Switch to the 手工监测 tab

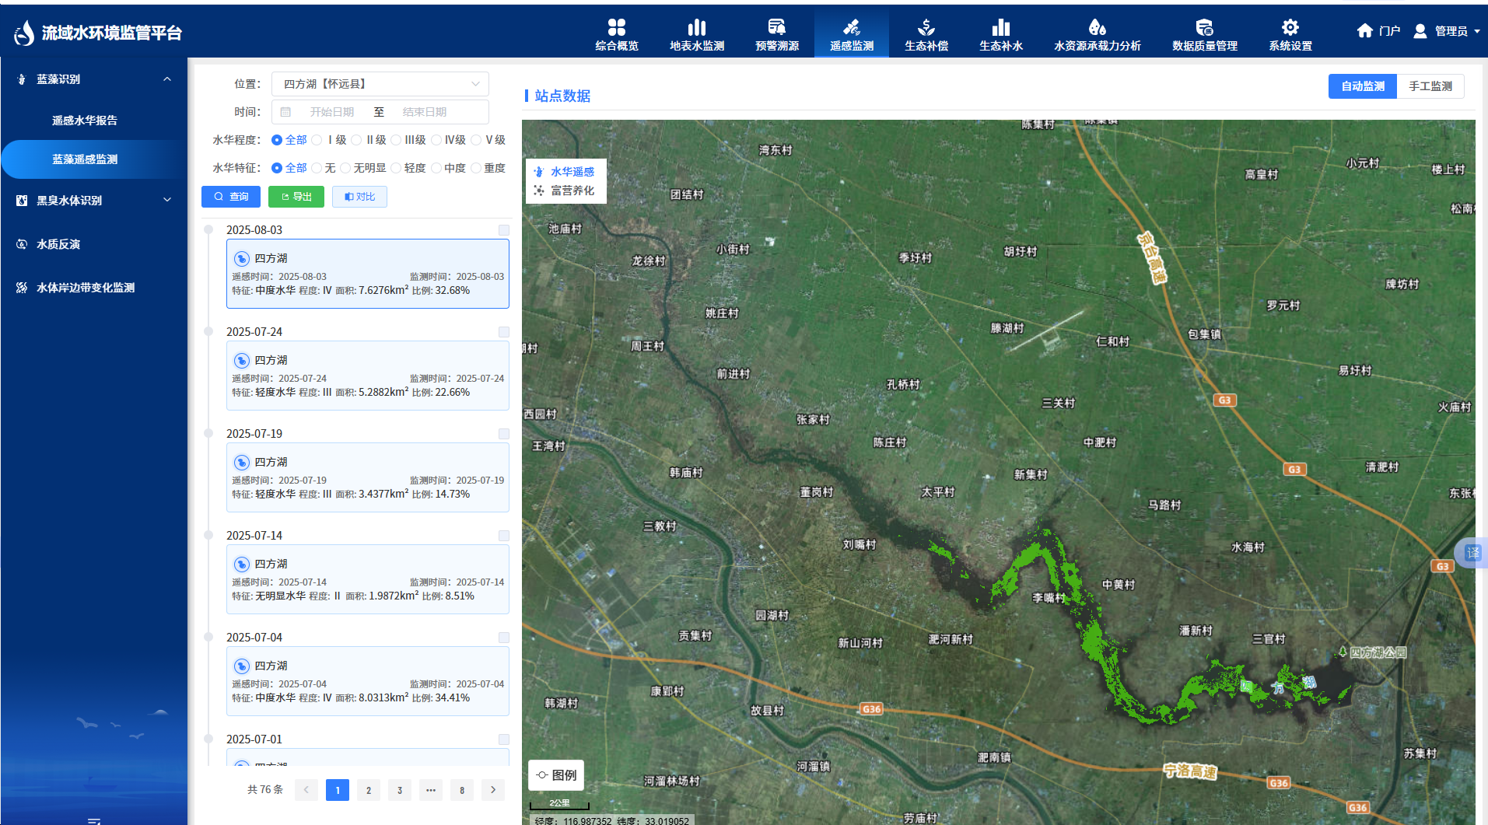coord(1430,86)
